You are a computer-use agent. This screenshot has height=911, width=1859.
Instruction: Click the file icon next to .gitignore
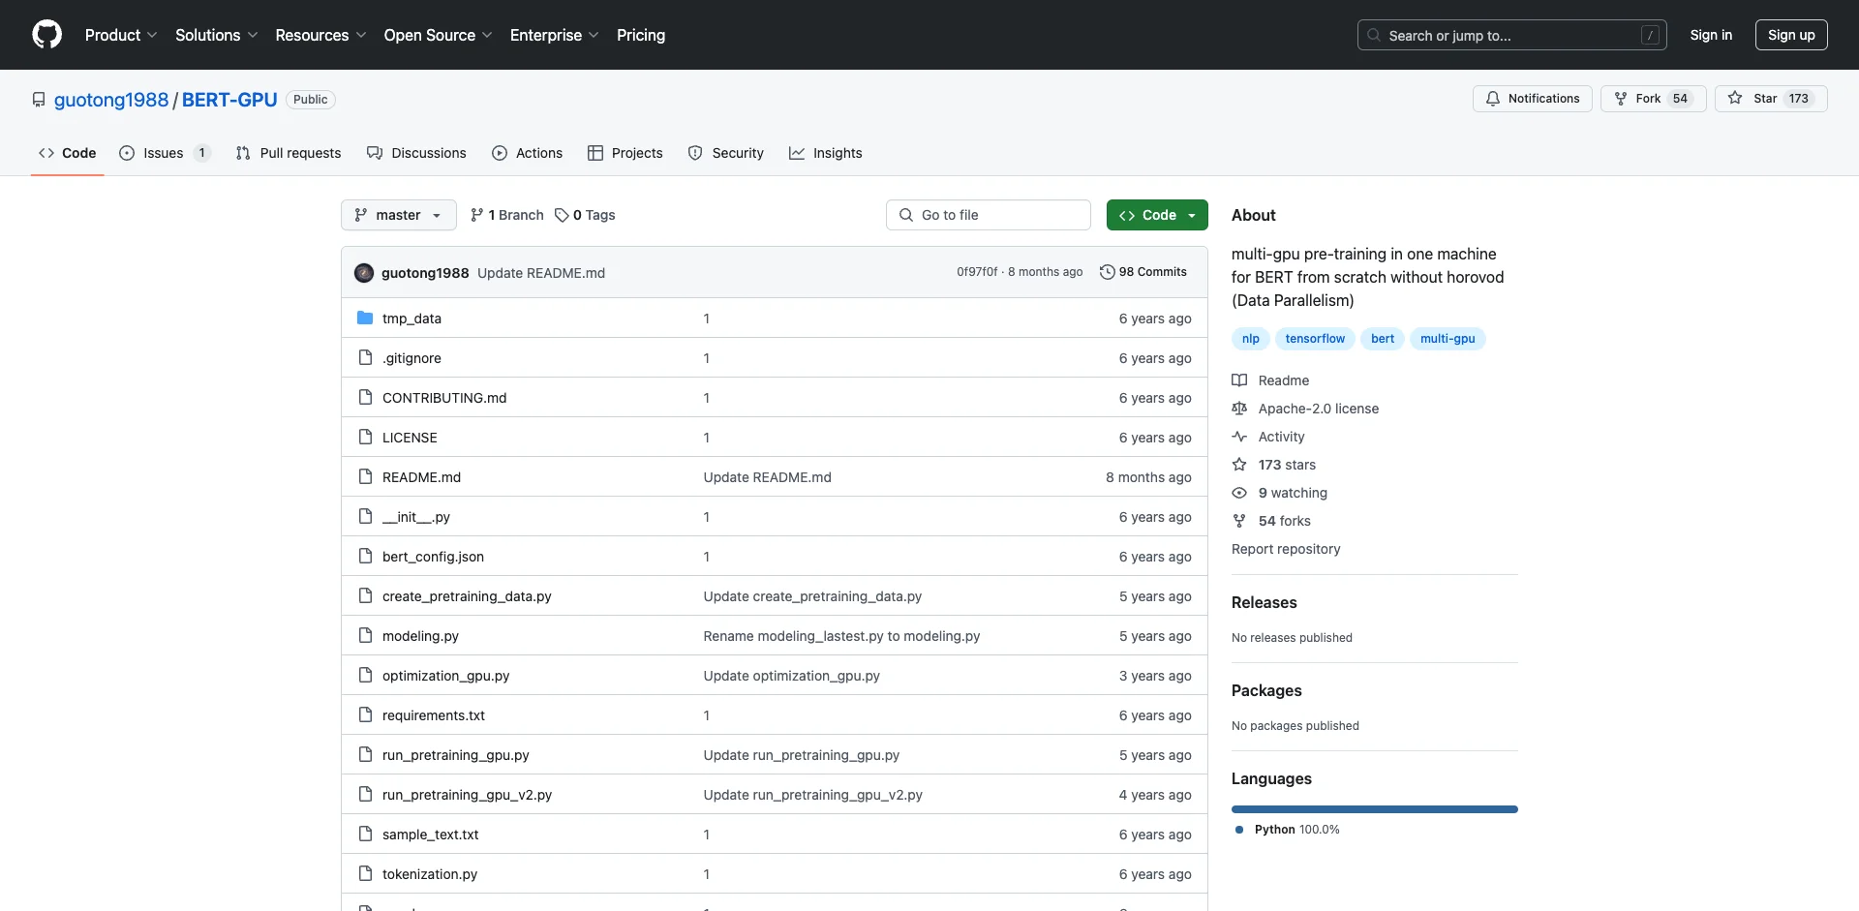click(365, 357)
